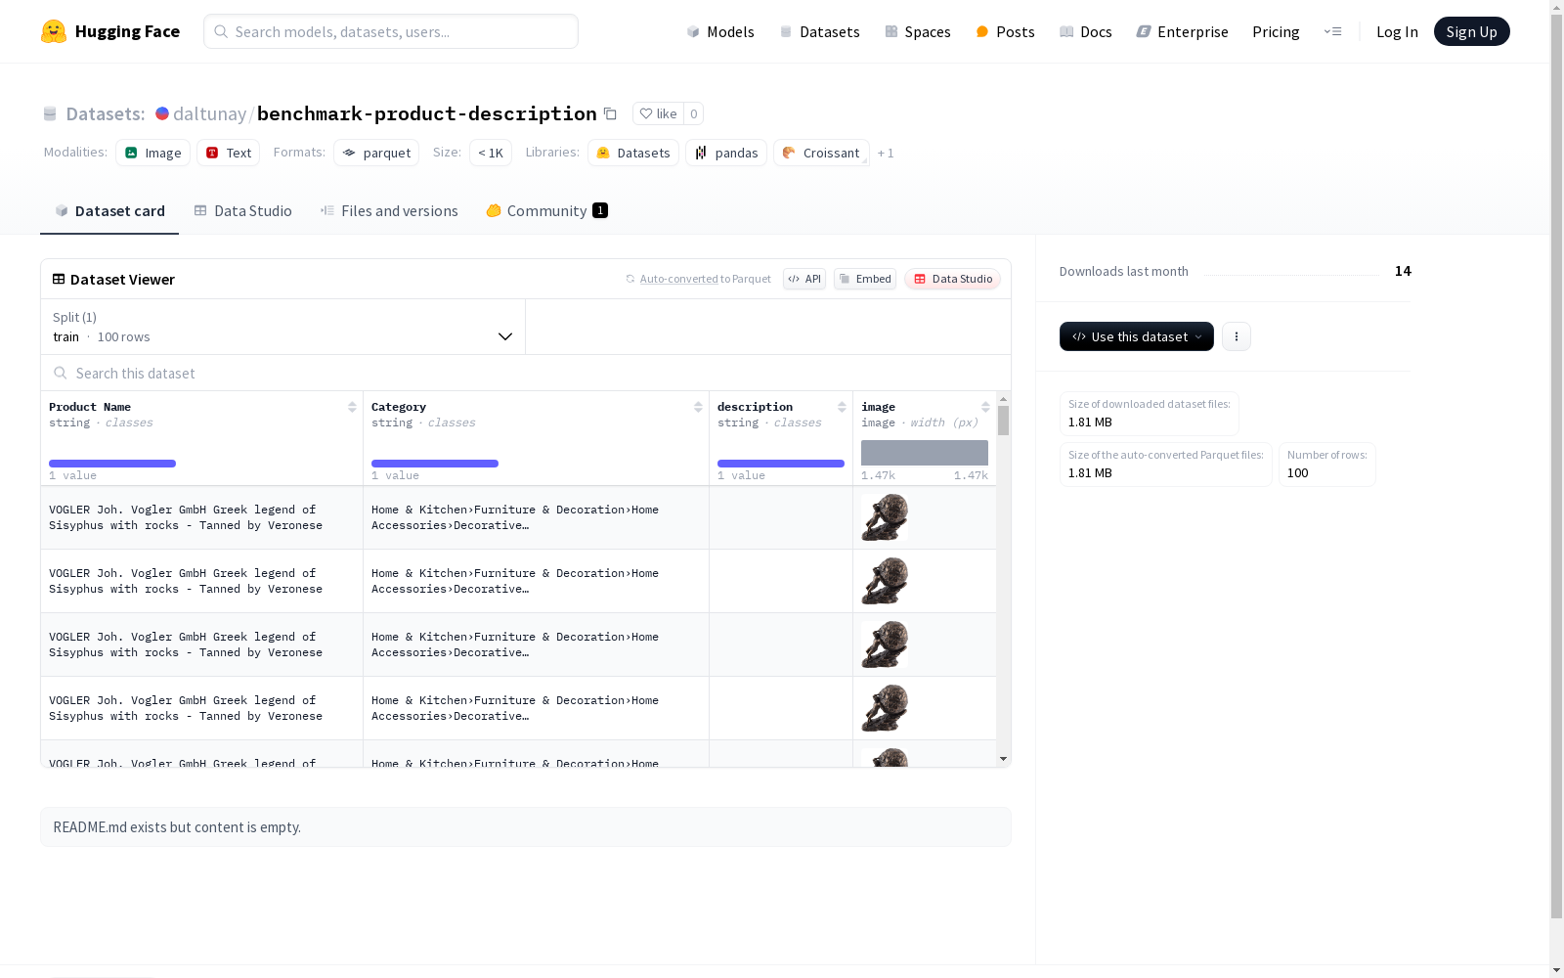This screenshot has width=1564, height=978.
Task: Click the like count 0
Action: click(x=694, y=113)
